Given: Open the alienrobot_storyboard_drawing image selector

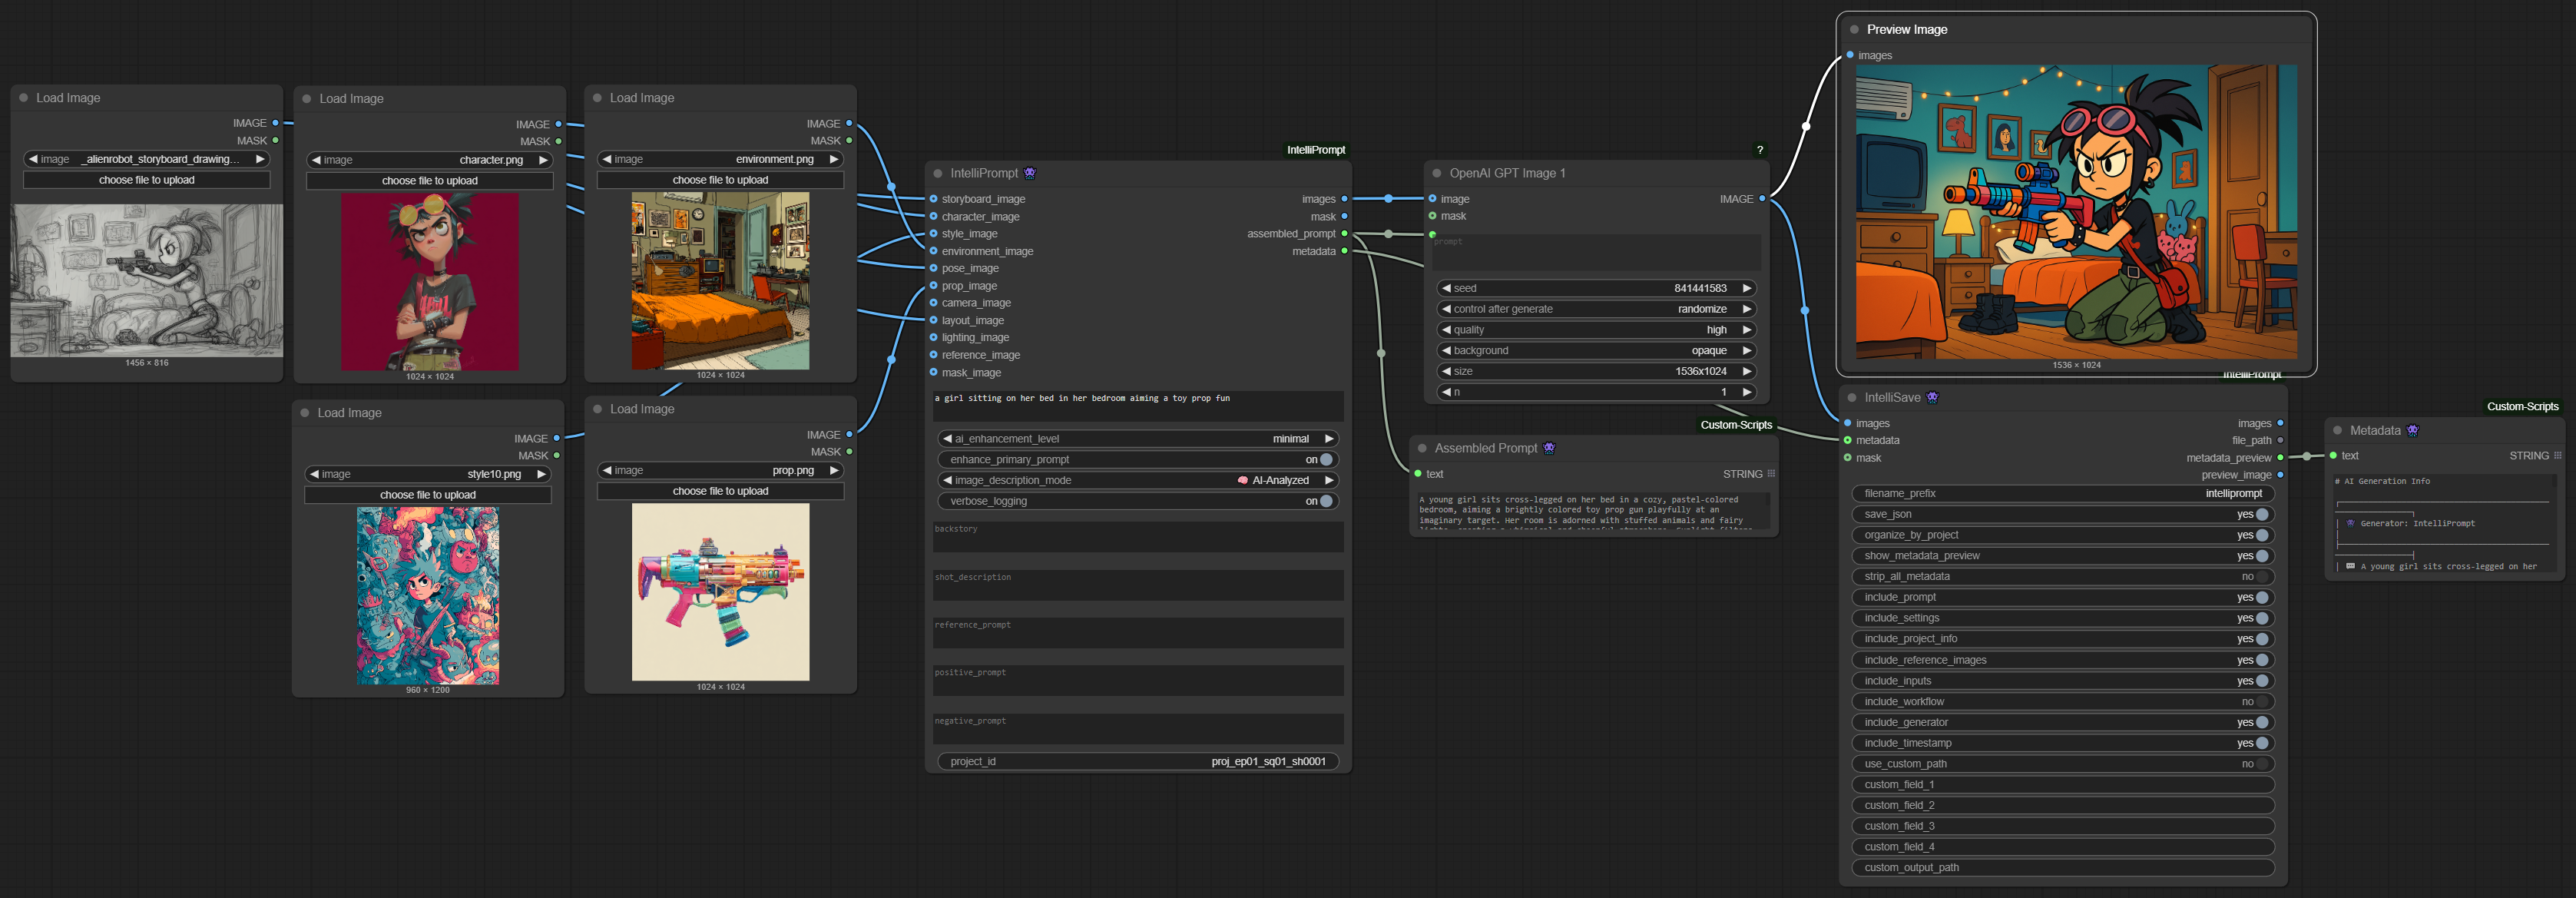Looking at the screenshot, I should (147, 159).
